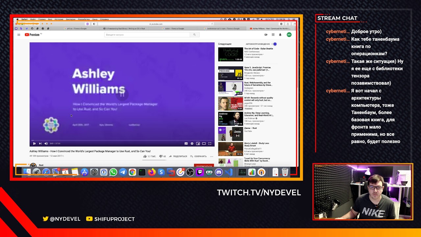
Task: Open the notifications bell
Action: click(x=280, y=35)
